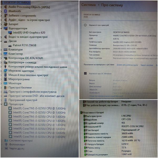Click the Процесори processor icon
Screen dimensions: 158x158
click(6, 104)
